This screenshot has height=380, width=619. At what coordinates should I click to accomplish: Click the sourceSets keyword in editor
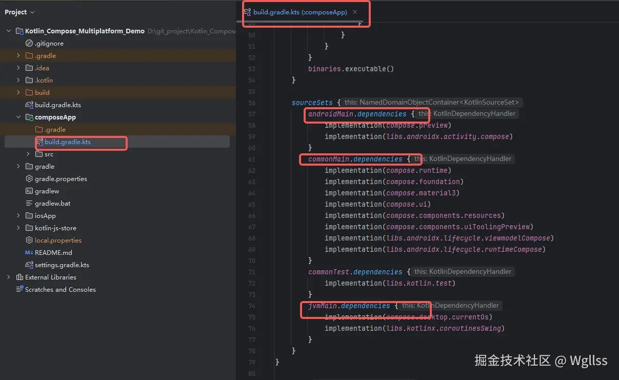pyautogui.click(x=312, y=103)
